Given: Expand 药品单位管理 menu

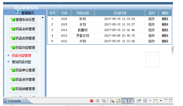Looking at the screenshot, I should click(x=24, y=70).
